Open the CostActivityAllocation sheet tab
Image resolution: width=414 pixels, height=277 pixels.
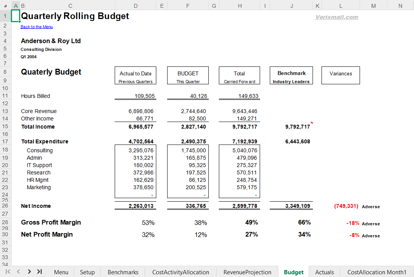pos(180,272)
